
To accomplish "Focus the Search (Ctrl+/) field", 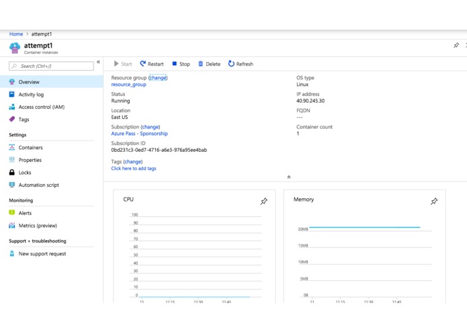I will tap(51, 66).
